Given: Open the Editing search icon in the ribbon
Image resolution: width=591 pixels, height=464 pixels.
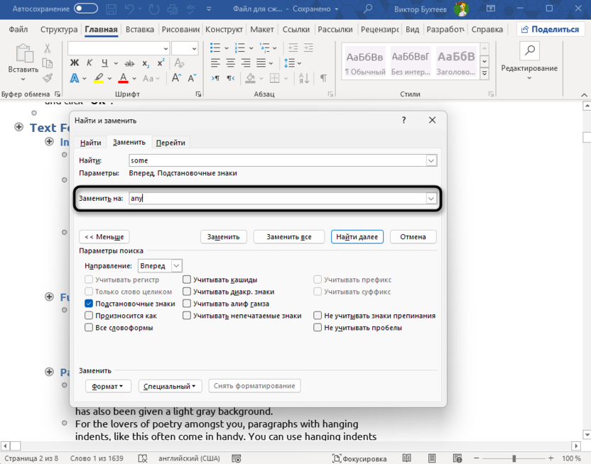Looking at the screenshot, I should click(529, 50).
